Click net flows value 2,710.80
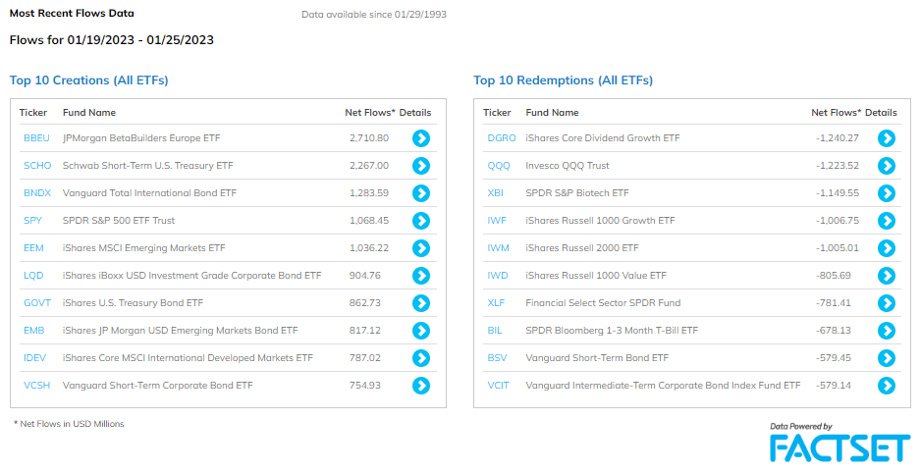Viewport: 921px width, 472px height. coord(369,138)
